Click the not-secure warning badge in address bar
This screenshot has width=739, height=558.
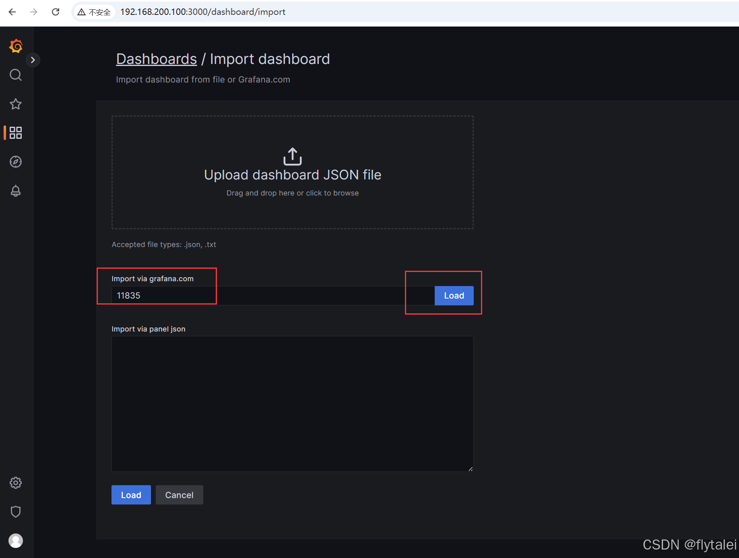pos(94,12)
